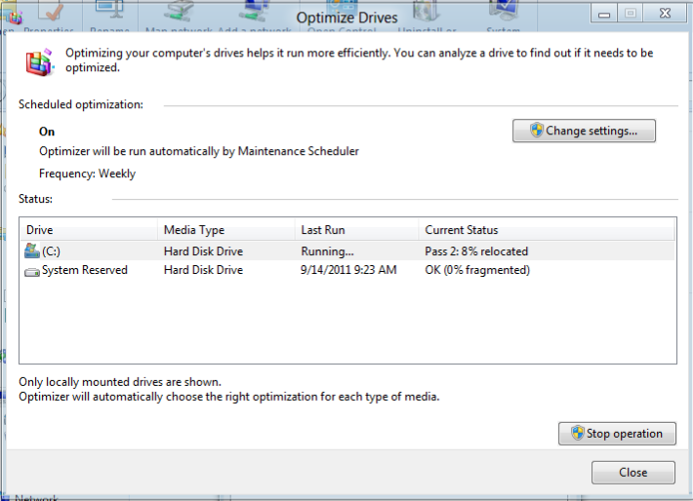Click the 9/14/2011 9:23 AM last run entry
Image resolution: width=693 pixels, height=501 pixels.
pos(348,270)
